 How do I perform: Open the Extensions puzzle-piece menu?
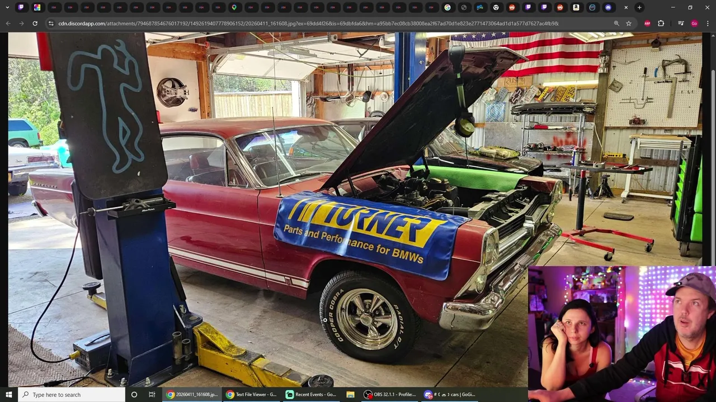[x=661, y=23]
